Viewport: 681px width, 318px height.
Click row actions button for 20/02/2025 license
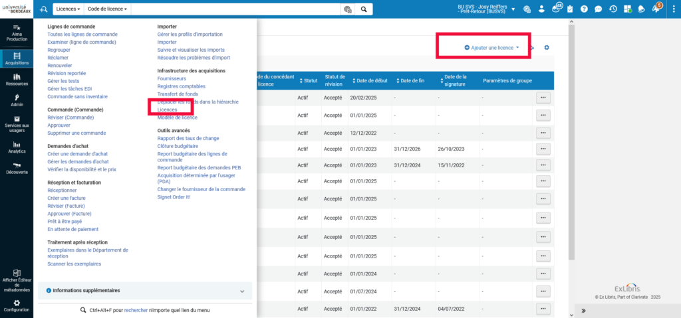(x=543, y=98)
